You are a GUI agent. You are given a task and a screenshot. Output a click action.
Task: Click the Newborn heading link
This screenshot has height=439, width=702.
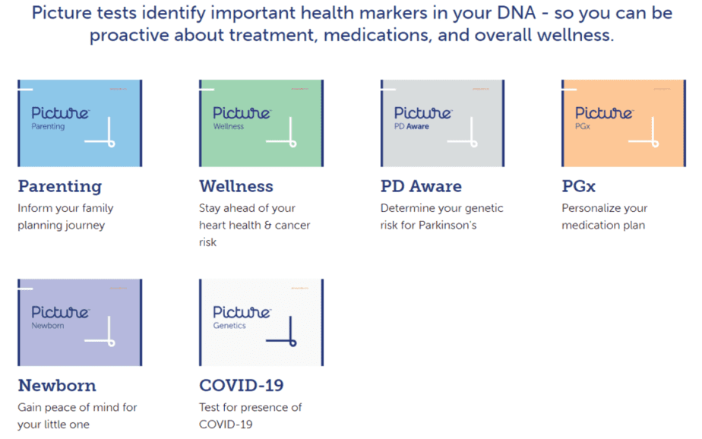click(x=57, y=385)
